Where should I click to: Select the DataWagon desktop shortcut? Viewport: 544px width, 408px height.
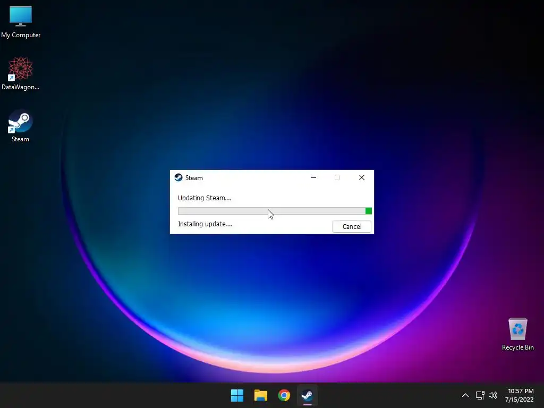[x=21, y=73]
